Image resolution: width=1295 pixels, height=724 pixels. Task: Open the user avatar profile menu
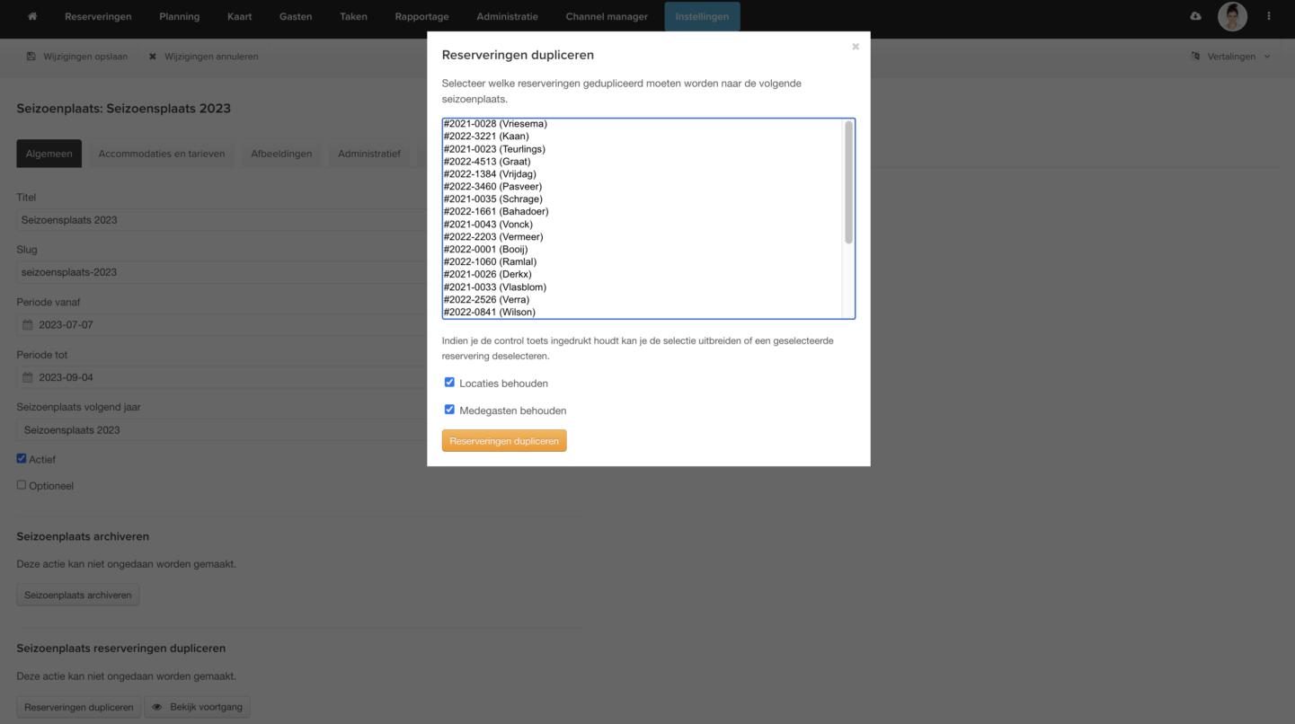tap(1232, 16)
